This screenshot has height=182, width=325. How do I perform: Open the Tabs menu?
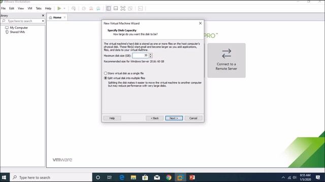coord(39,9)
